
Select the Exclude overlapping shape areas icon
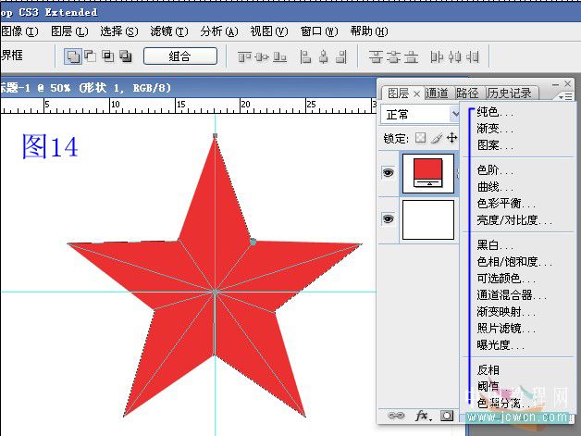(126, 56)
